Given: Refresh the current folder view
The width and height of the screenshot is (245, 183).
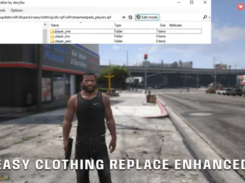Looking at the screenshot, I should [130, 17].
